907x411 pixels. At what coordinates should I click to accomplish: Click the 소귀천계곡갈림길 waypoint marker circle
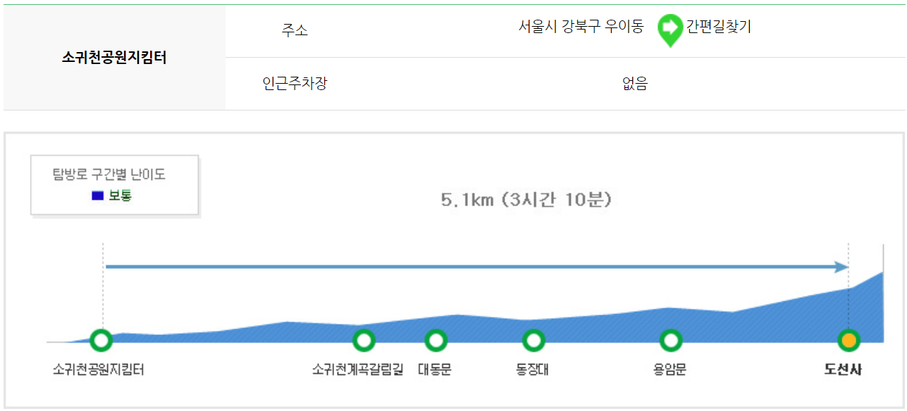(364, 339)
